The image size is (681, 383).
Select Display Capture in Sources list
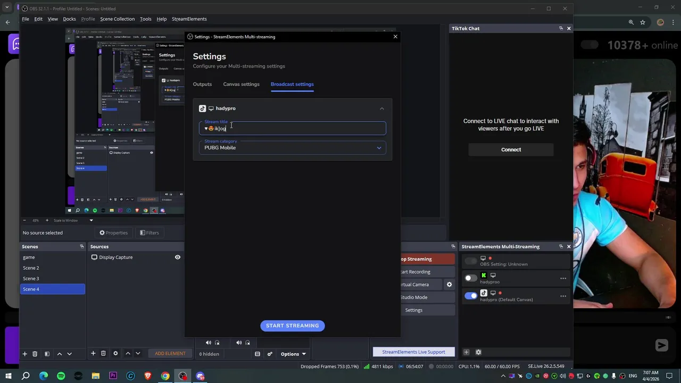click(136, 257)
